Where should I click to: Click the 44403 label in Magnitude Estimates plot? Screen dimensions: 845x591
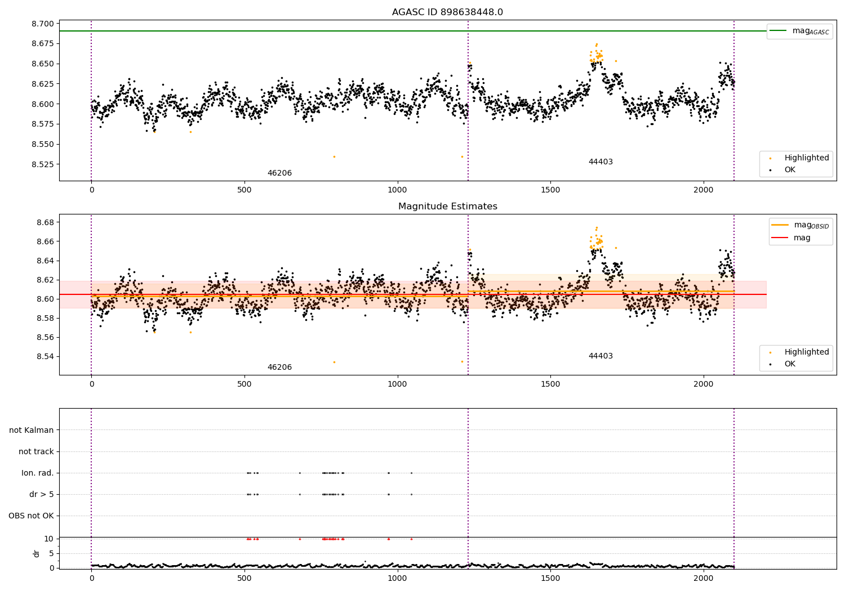tap(601, 356)
